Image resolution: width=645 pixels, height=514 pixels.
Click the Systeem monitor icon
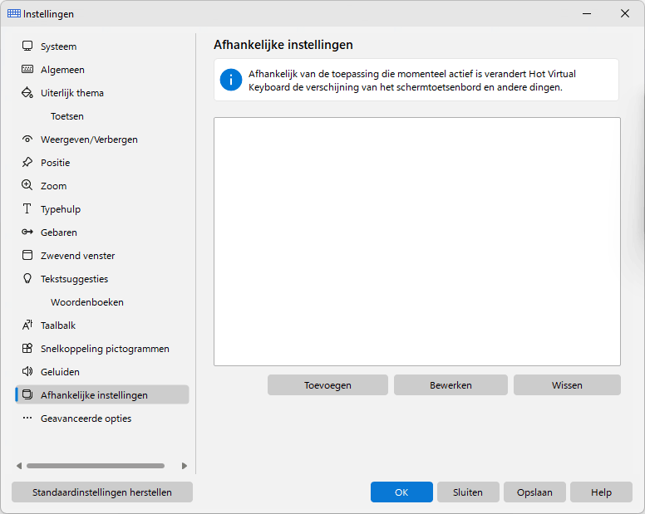tap(27, 46)
